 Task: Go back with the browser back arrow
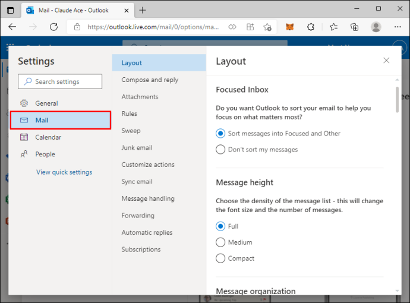12,27
